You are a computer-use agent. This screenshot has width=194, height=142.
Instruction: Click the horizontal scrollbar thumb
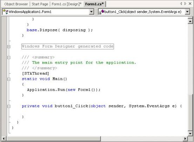pyautogui.click(x=53, y=138)
